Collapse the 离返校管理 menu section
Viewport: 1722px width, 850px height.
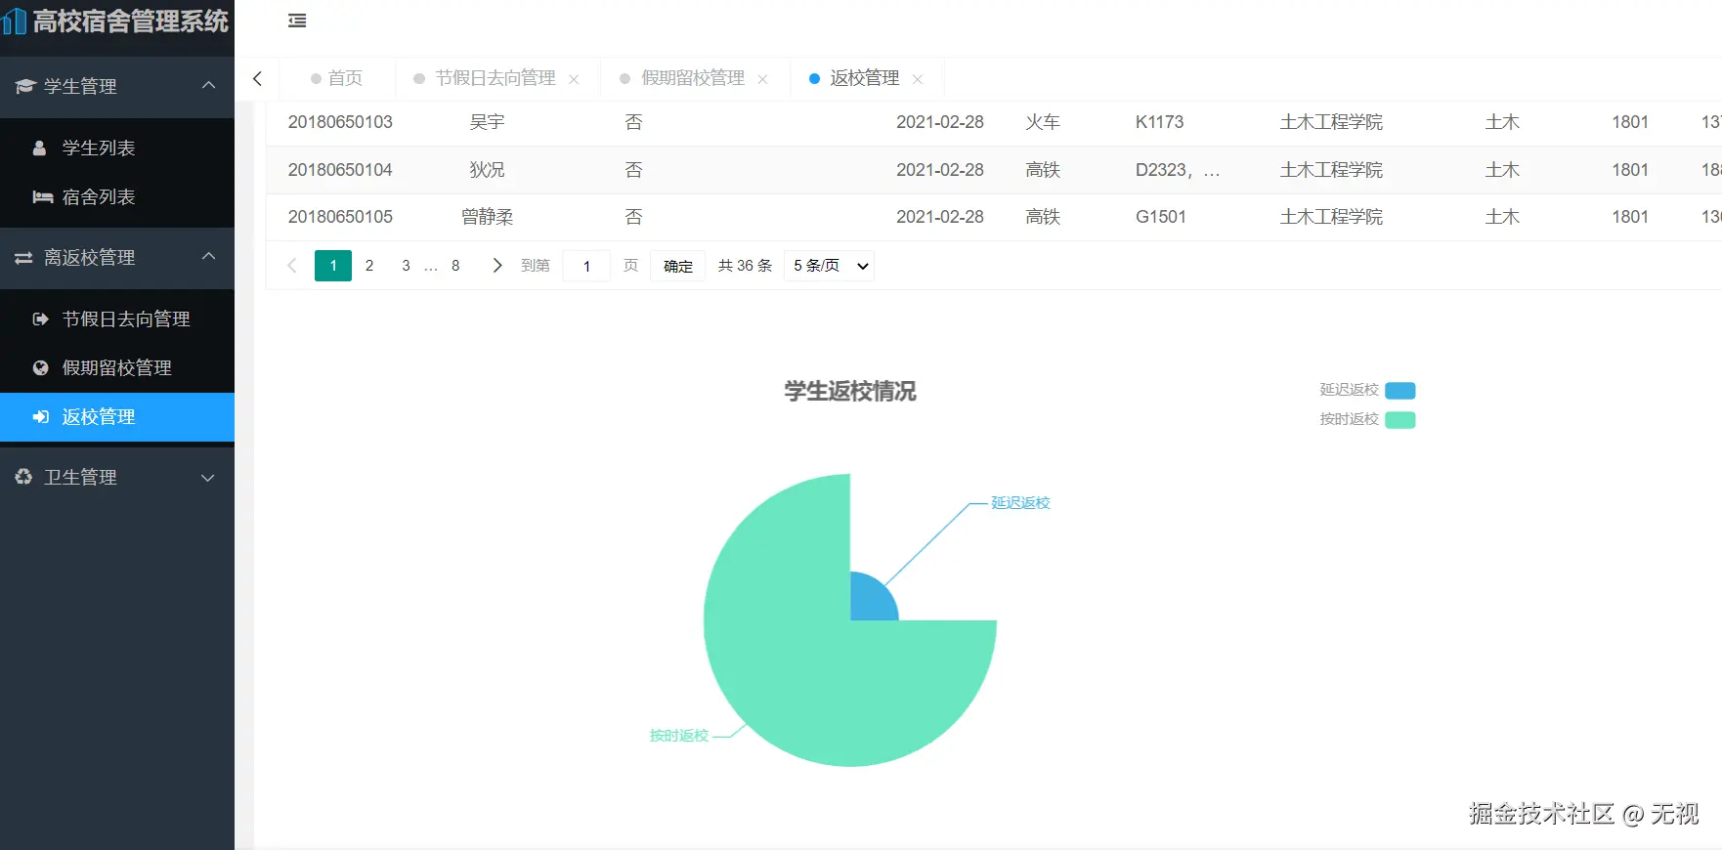[x=208, y=256]
